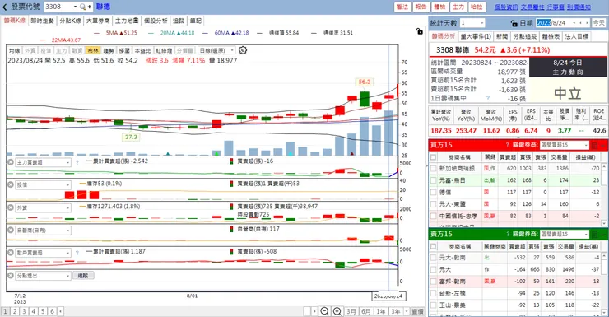Switch to the 即時走勢 tab
The width and height of the screenshot is (609, 317).
pos(42,21)
